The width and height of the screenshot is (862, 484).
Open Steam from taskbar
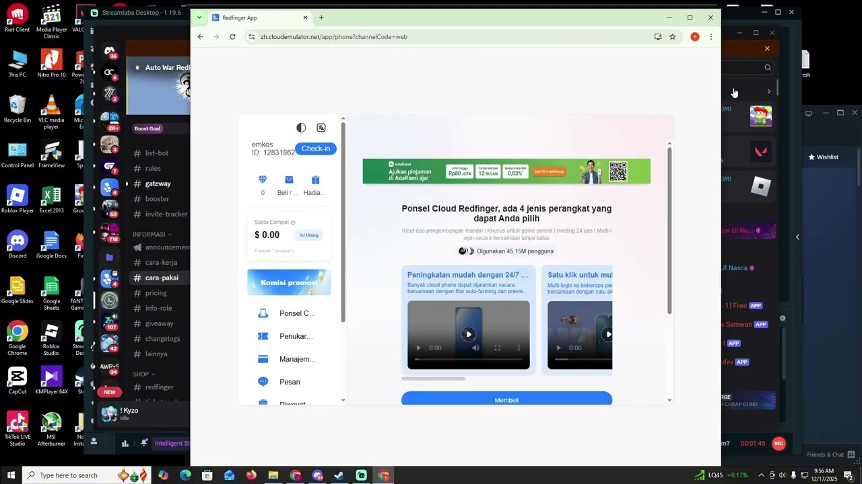[x=339, y=475]
